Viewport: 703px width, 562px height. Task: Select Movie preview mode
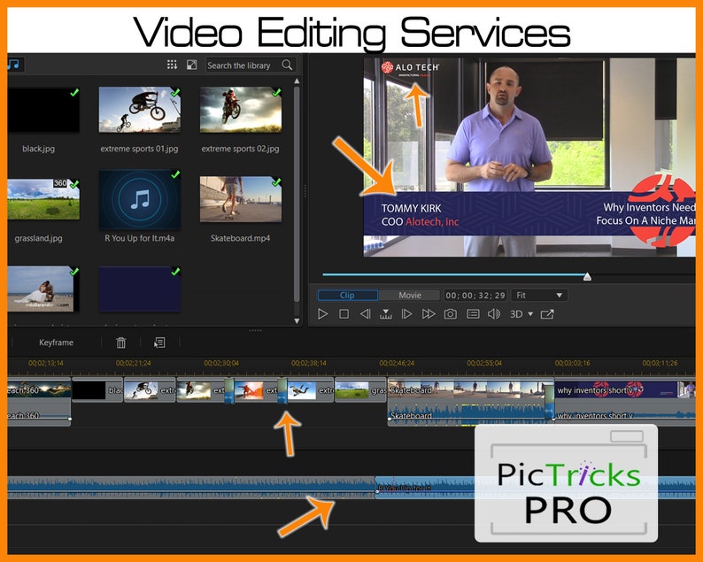410,295
